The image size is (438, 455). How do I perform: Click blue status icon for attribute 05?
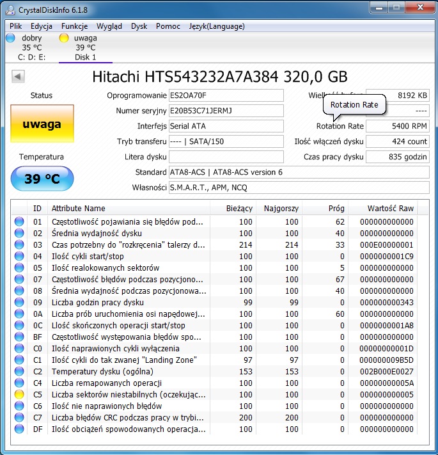(19, 268)
